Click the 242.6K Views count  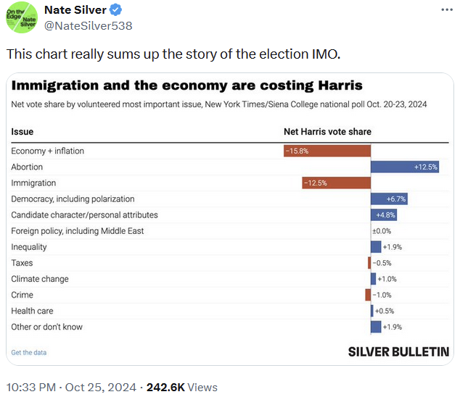point(182,387)
